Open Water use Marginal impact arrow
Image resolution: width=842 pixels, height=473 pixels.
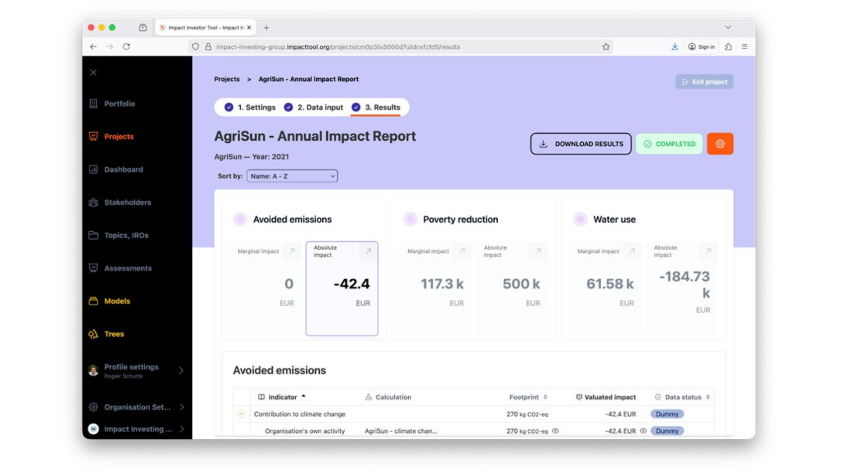coord(632,251)
